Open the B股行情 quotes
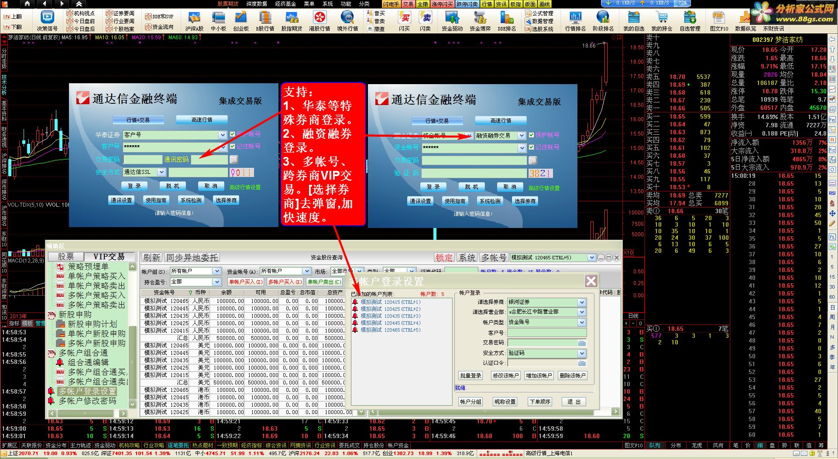Viewport: 838px width, 459px height. (x=265, y=21)
